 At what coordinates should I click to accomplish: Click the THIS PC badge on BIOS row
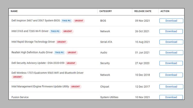tap(66, 21)
